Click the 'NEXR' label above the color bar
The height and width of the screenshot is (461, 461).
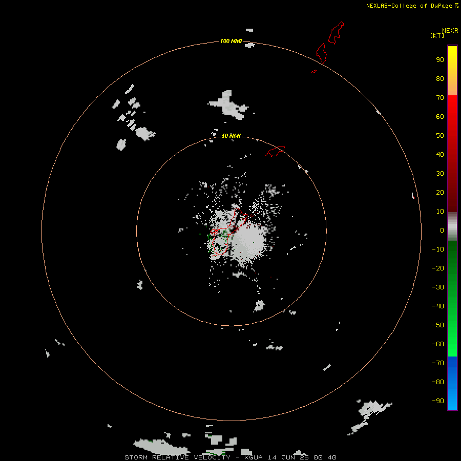tap(450, 31)
